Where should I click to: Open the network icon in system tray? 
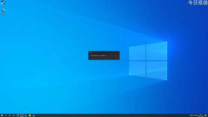[193, 115]
